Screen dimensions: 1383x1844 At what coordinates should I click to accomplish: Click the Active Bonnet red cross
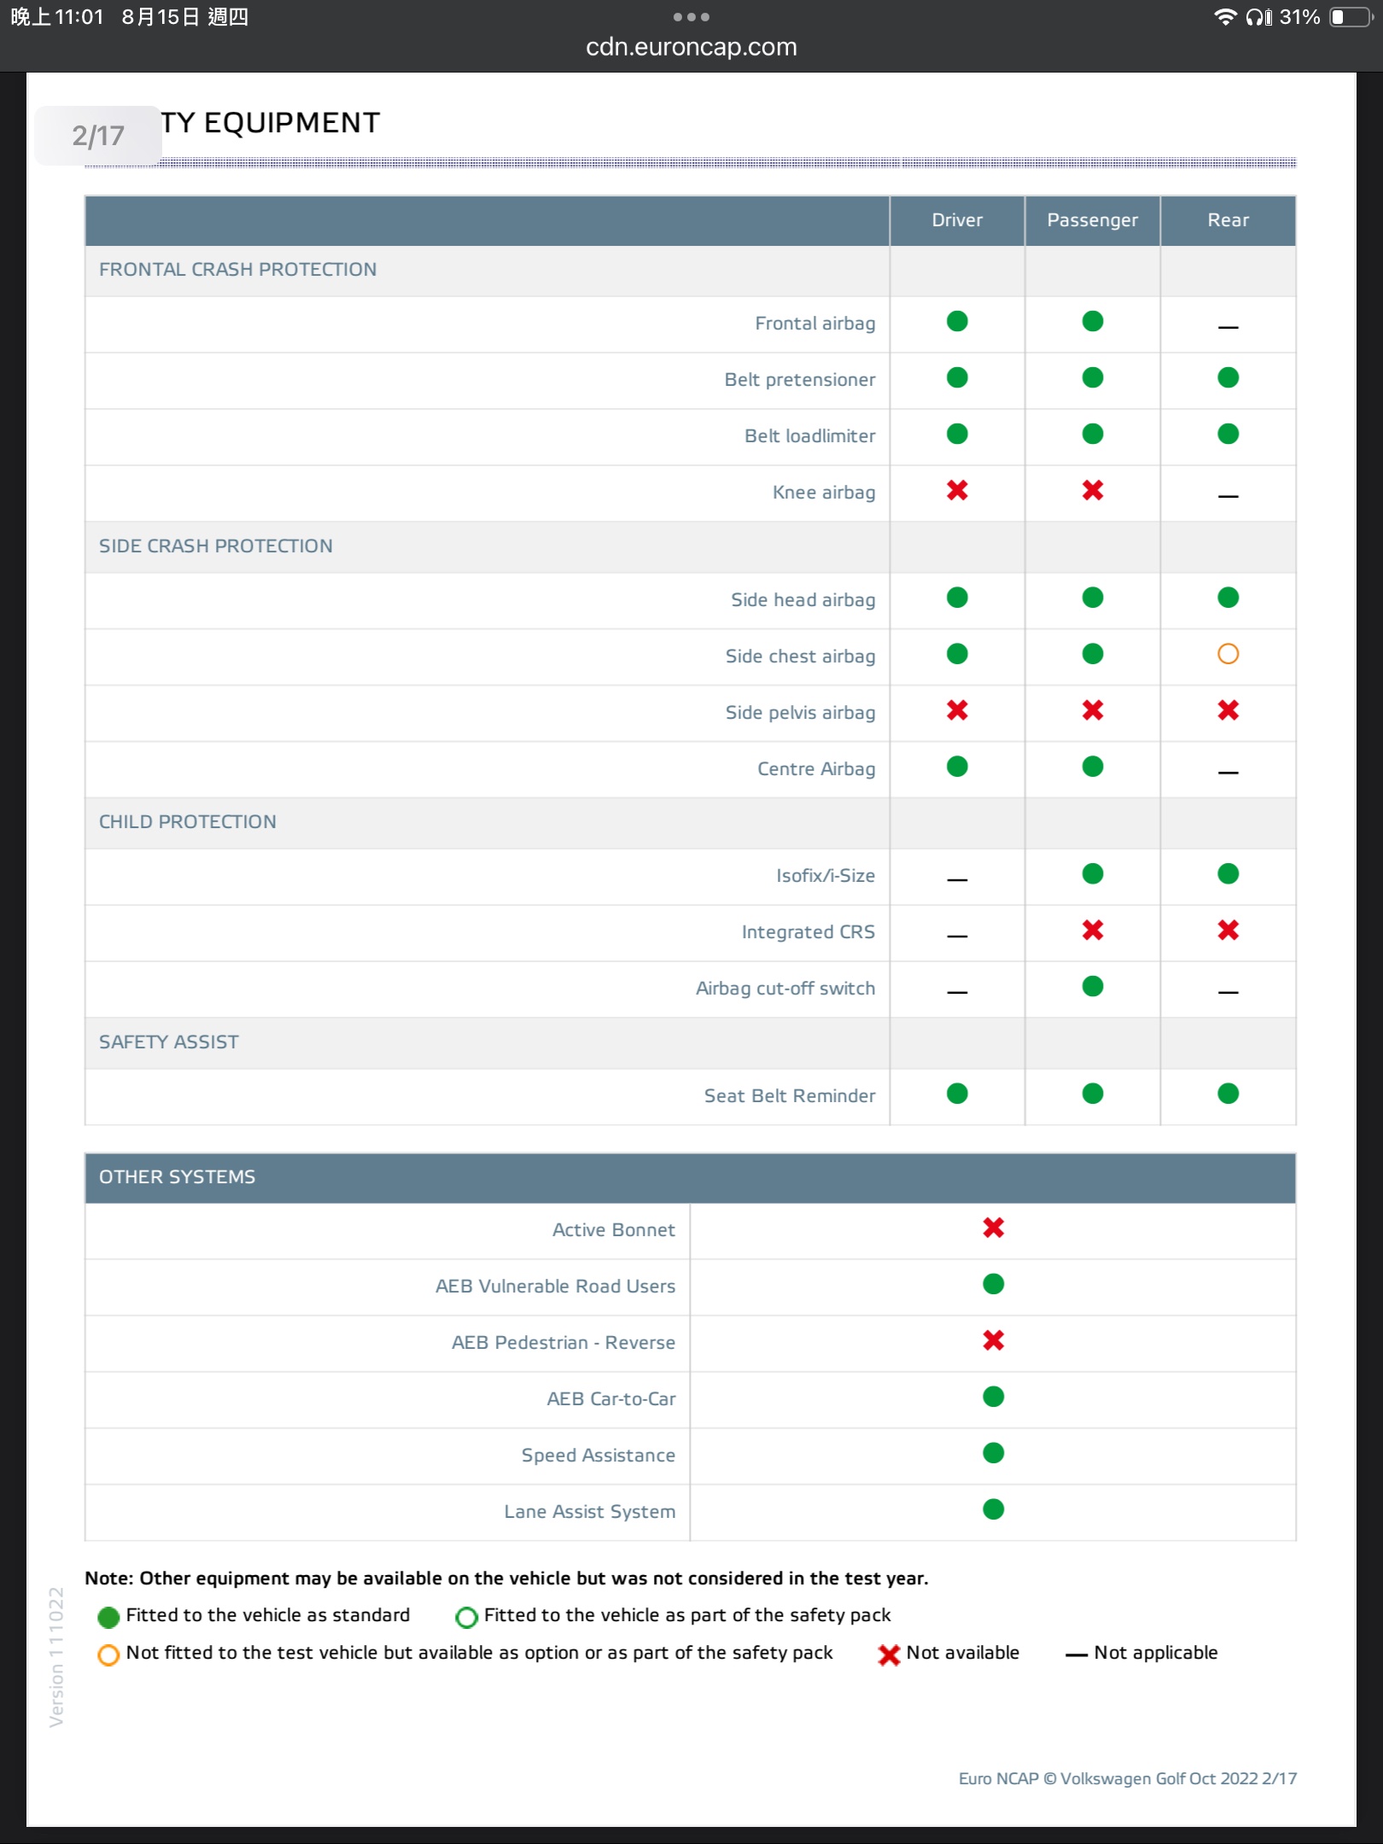[x=993, y=1228]
